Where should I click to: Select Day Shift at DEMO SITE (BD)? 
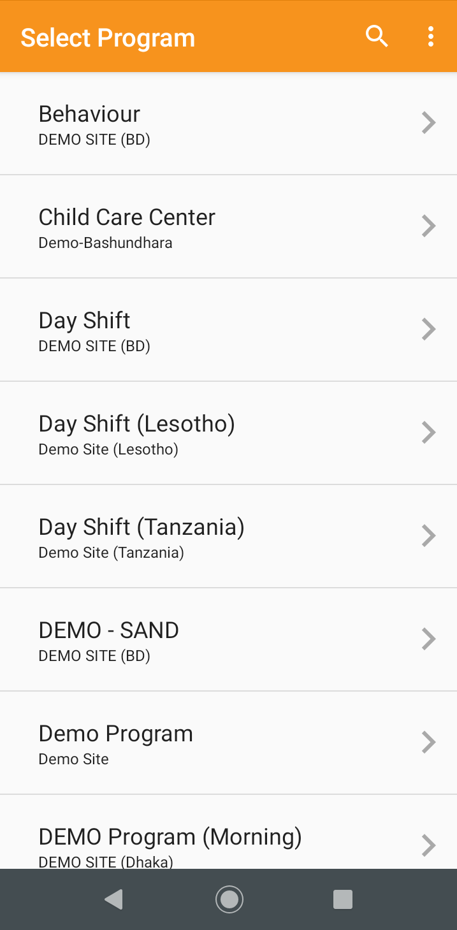point(228,330)
